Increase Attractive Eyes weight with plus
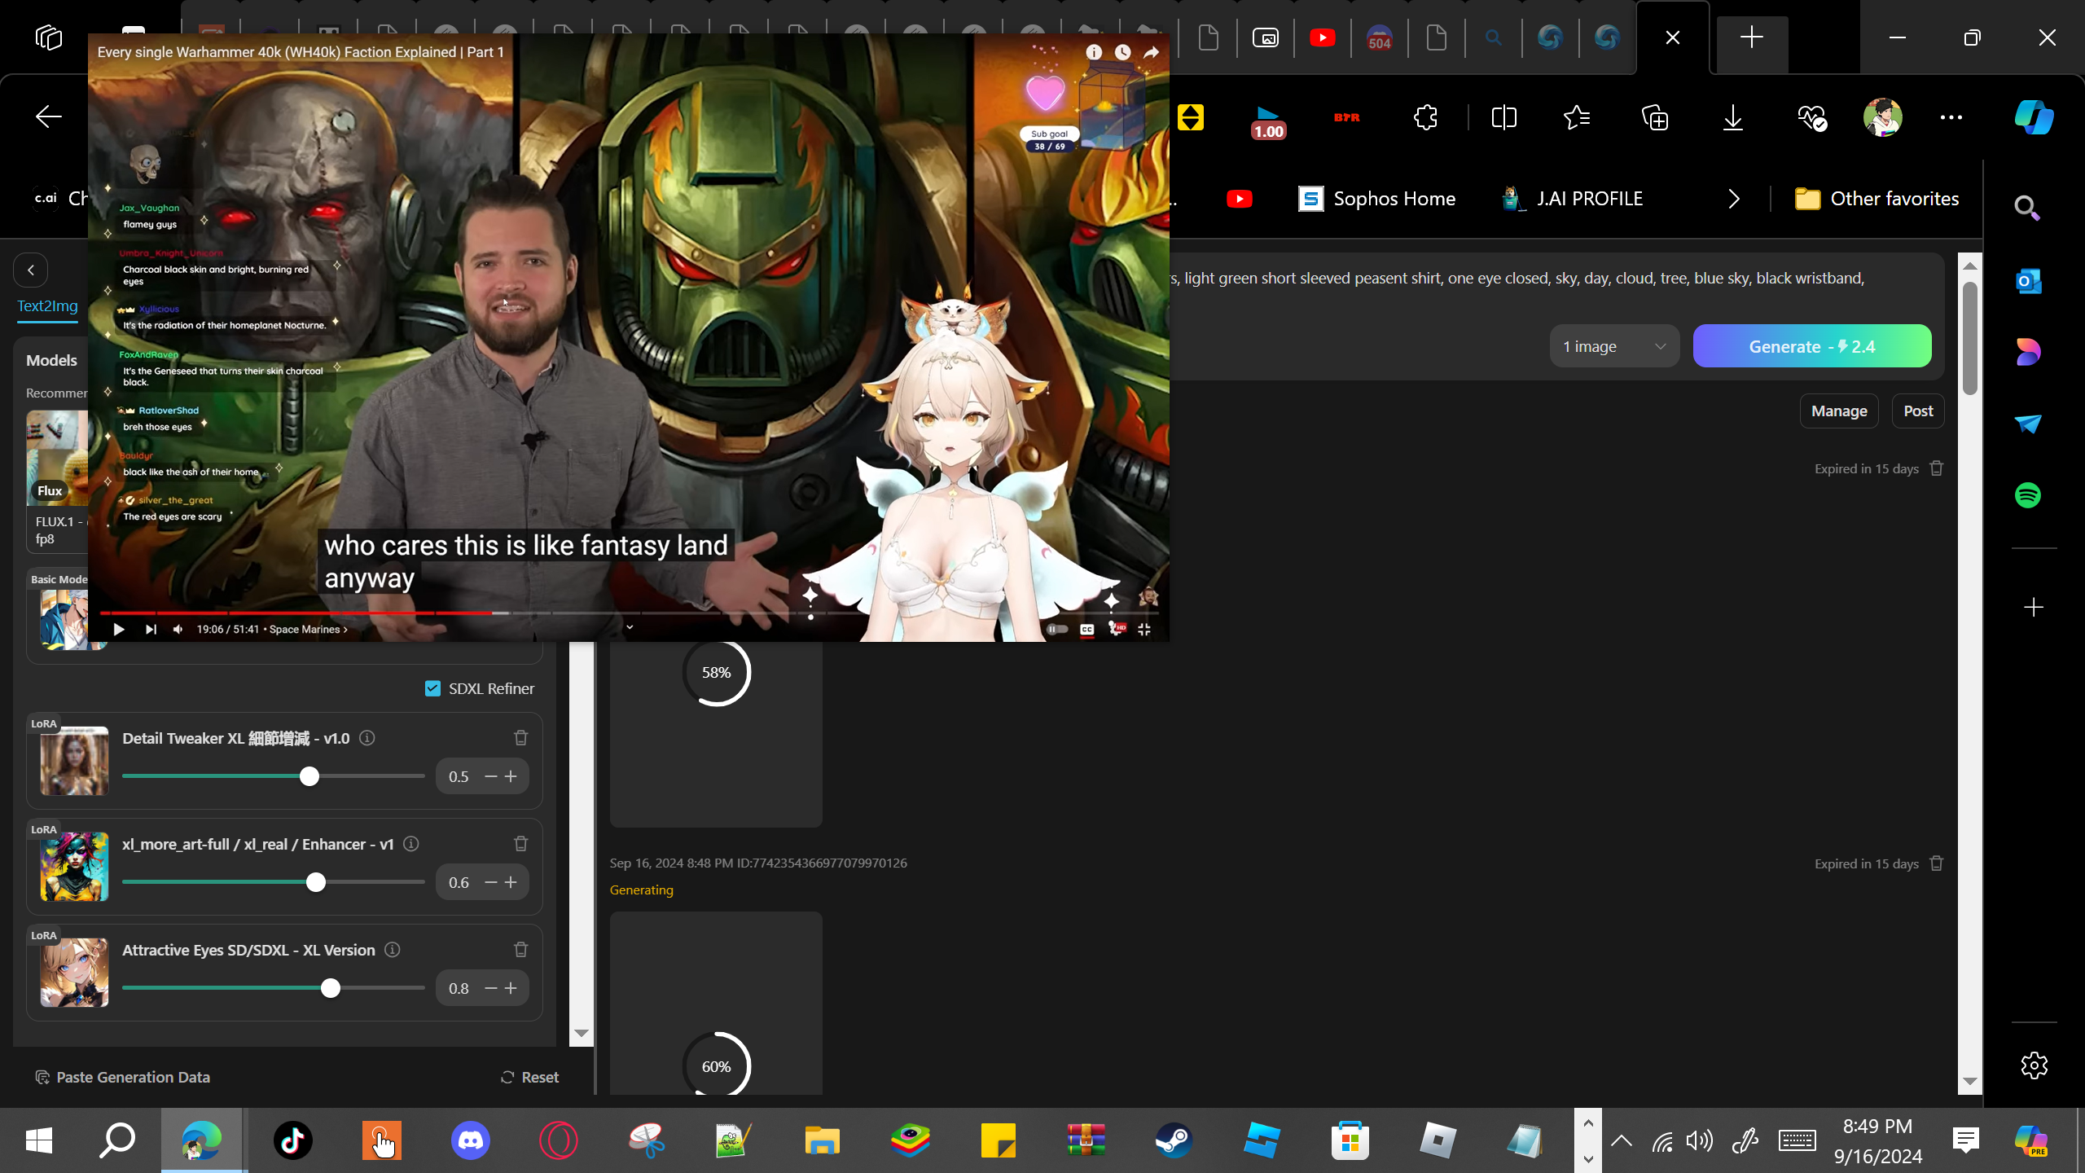This screenshot has width=2085, height=1173. (x=511, y=988)
